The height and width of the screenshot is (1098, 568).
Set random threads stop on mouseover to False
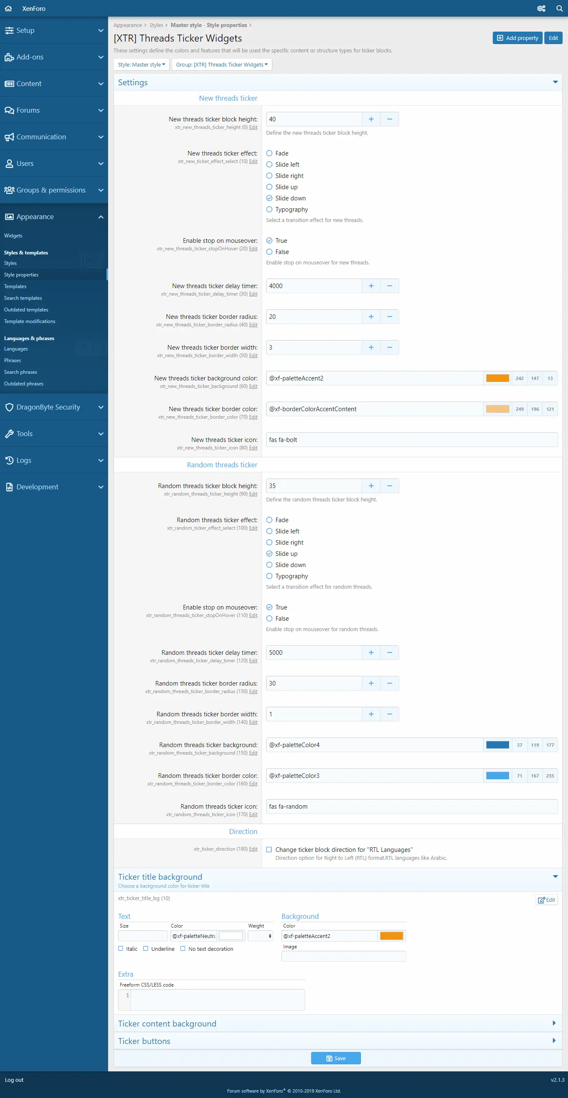pos(269,619)
